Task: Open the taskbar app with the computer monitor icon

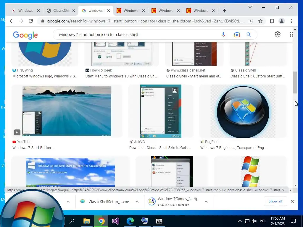Action: [144, 221]
